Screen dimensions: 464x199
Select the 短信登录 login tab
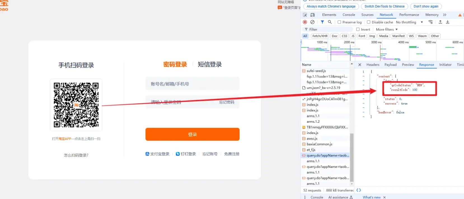pos(210,64)
